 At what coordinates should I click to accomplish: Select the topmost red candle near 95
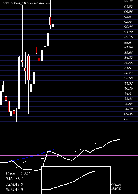tap(51, 21)
